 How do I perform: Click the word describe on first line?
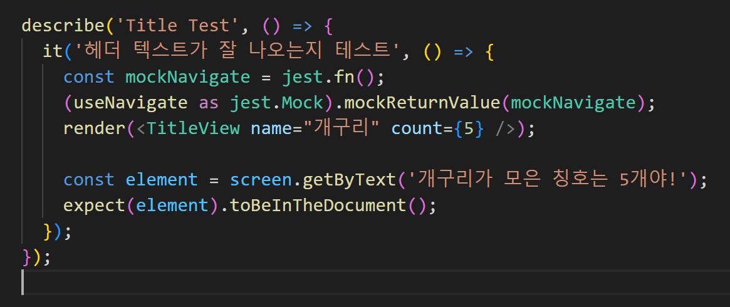coord(63,25)
